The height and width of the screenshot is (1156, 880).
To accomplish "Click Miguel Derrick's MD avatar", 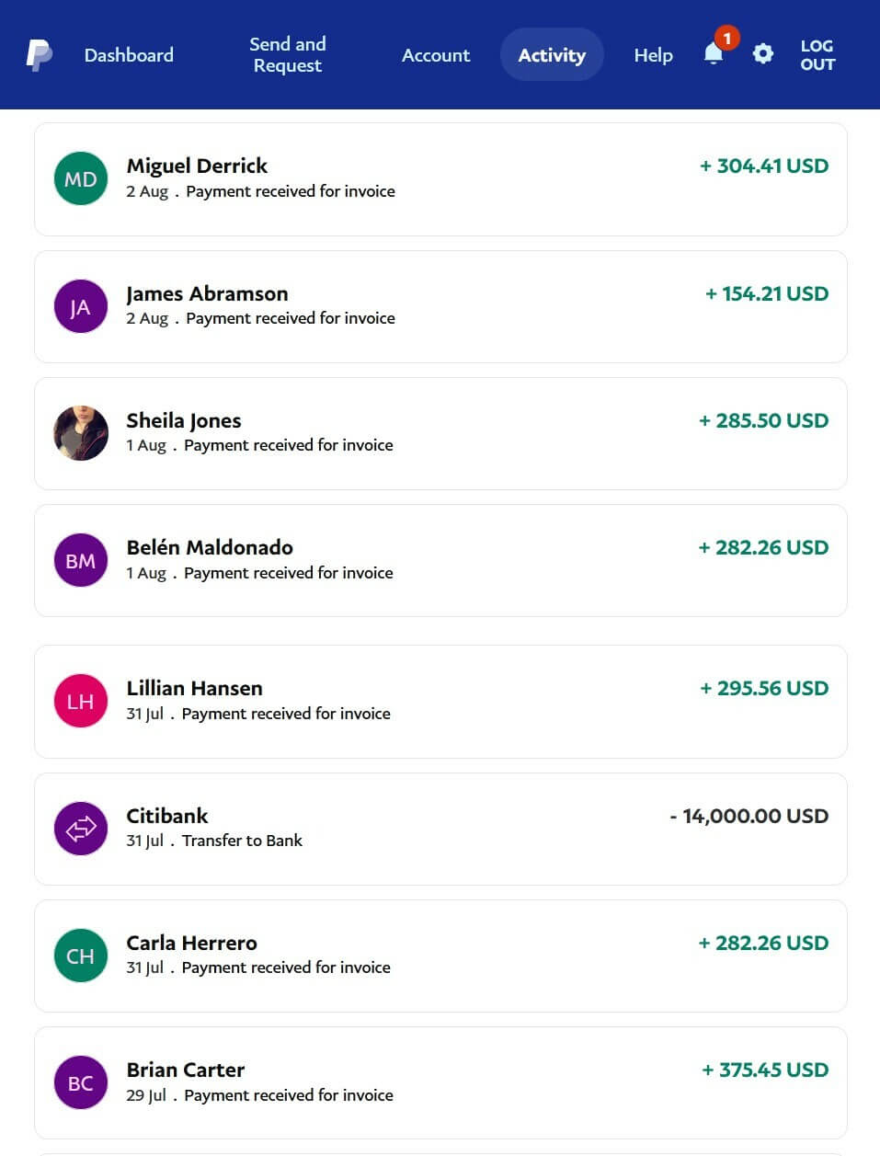I will [x=81, y=178].
